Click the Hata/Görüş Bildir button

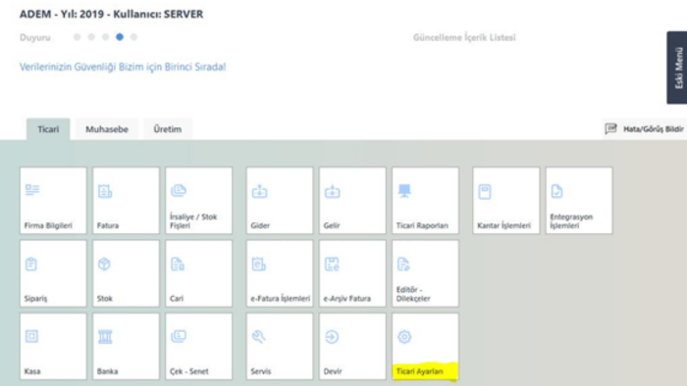[x=644, y=129]
